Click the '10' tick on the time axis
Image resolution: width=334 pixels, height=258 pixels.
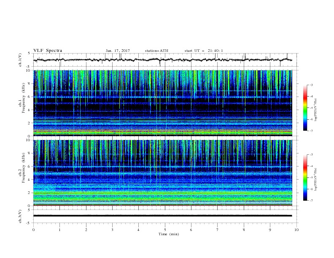(x=296, y=230)
